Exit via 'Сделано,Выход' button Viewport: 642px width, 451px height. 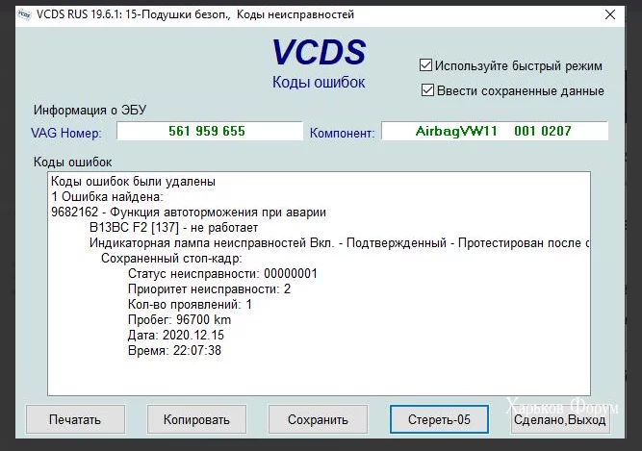560,419
